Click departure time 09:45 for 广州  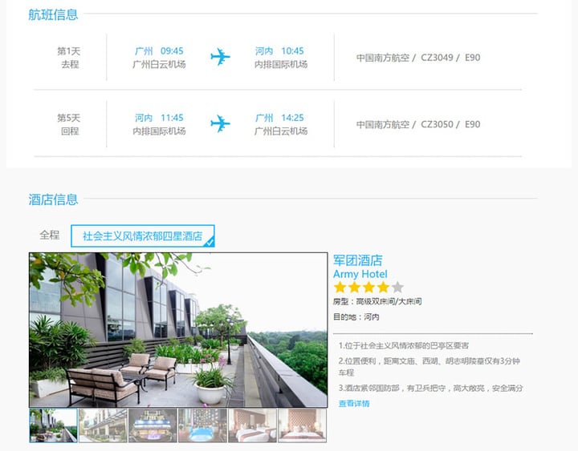pyautogui.click(x=172, y=50)
